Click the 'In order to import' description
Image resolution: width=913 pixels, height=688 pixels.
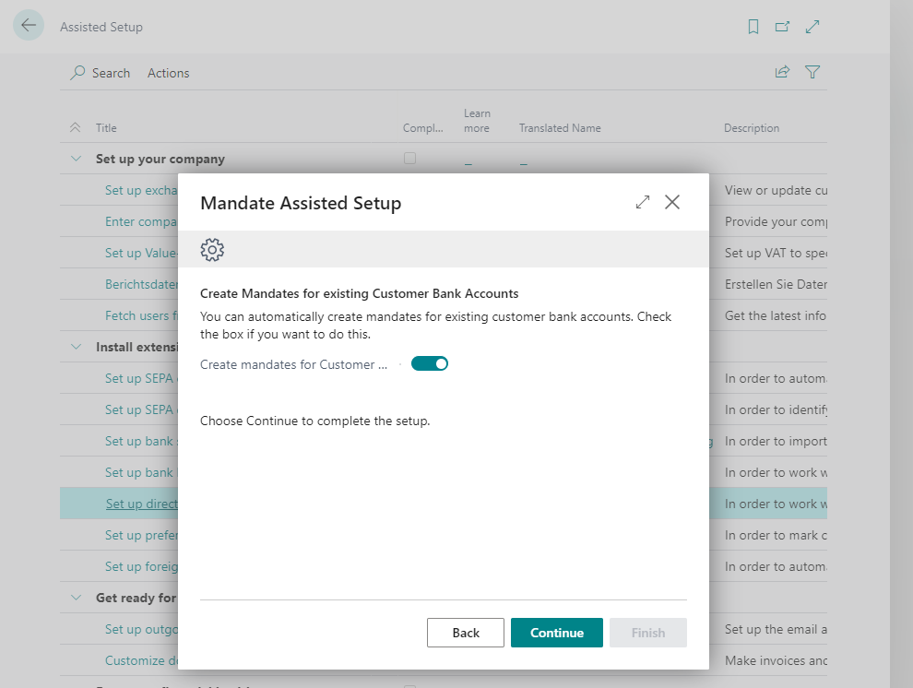[x=776, y=441]
